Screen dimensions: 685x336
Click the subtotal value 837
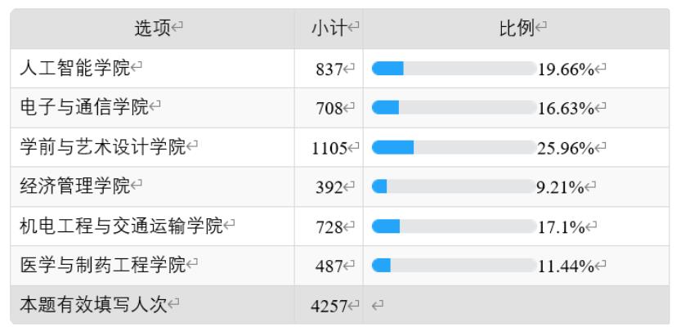(329, 69)
